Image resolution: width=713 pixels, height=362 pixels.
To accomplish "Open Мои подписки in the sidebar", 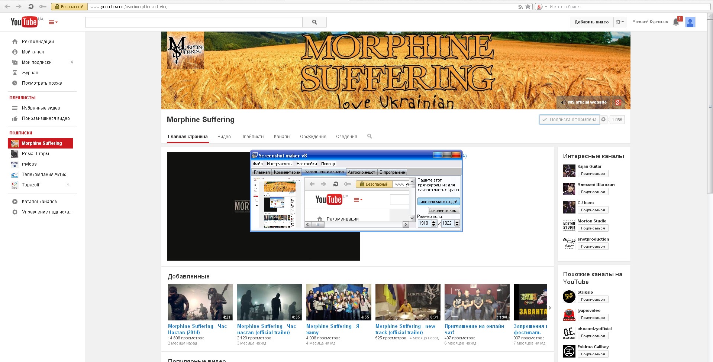I will pyautogui.click(x=36, y=62).
